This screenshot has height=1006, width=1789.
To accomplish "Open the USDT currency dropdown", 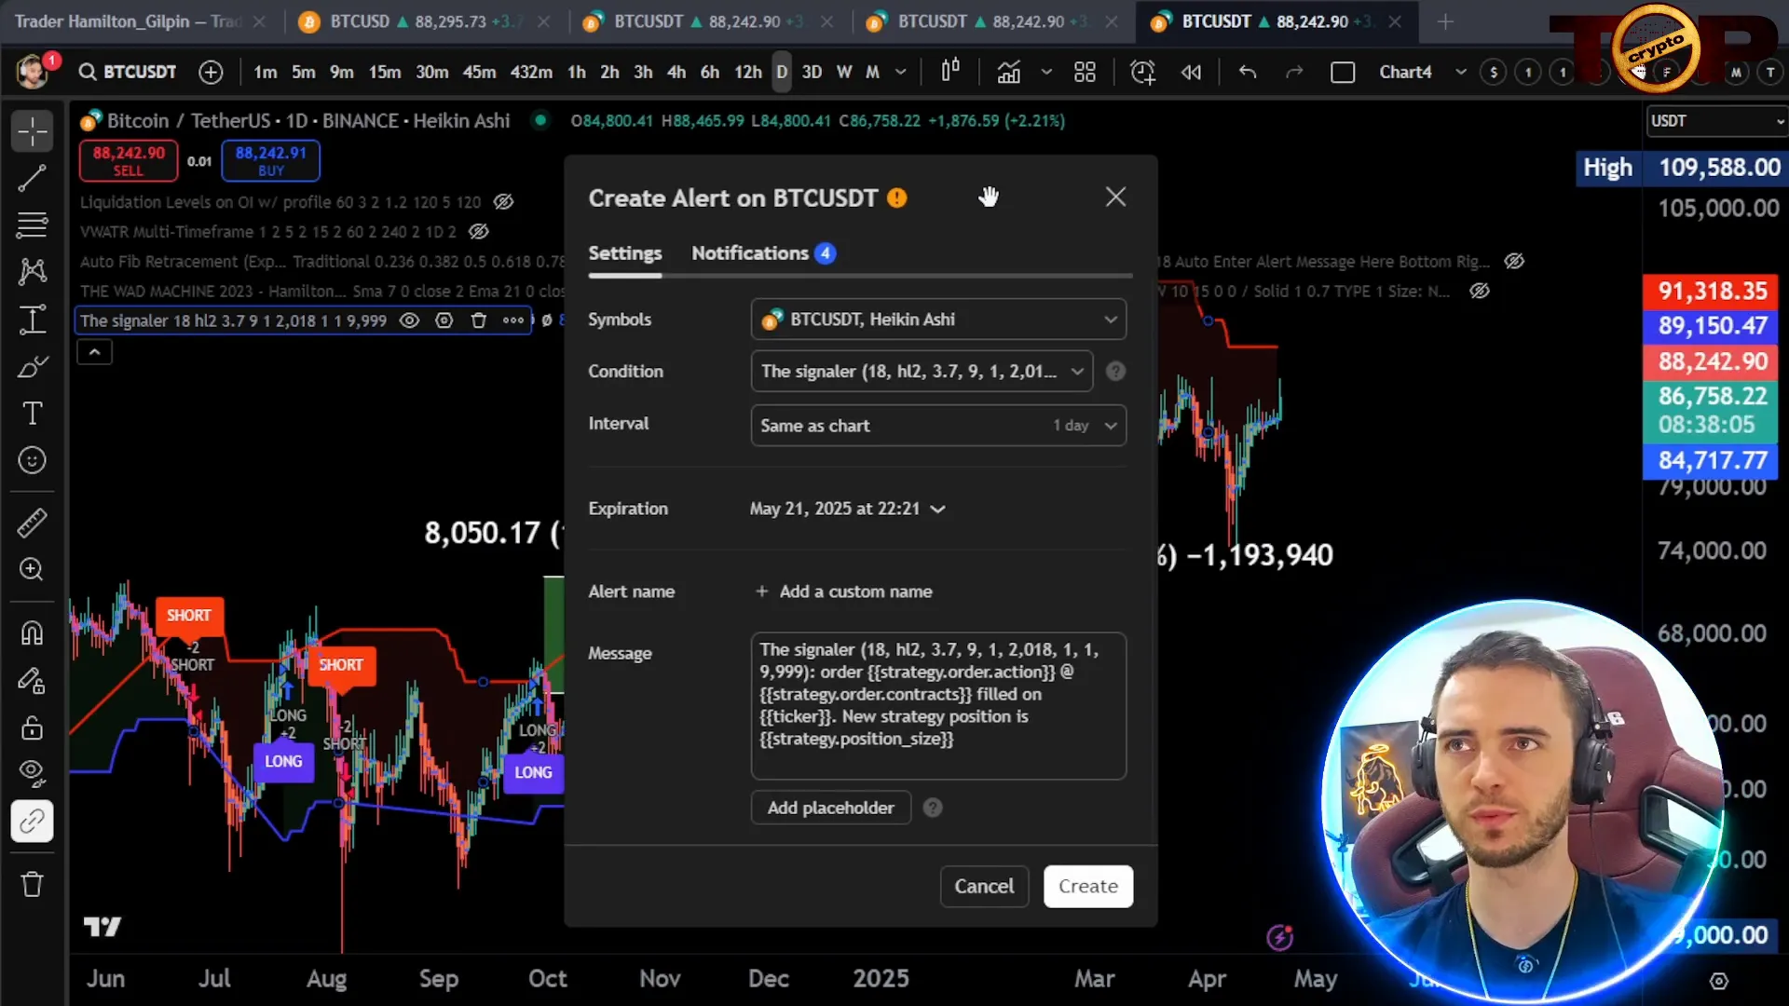I will 1717,121.
